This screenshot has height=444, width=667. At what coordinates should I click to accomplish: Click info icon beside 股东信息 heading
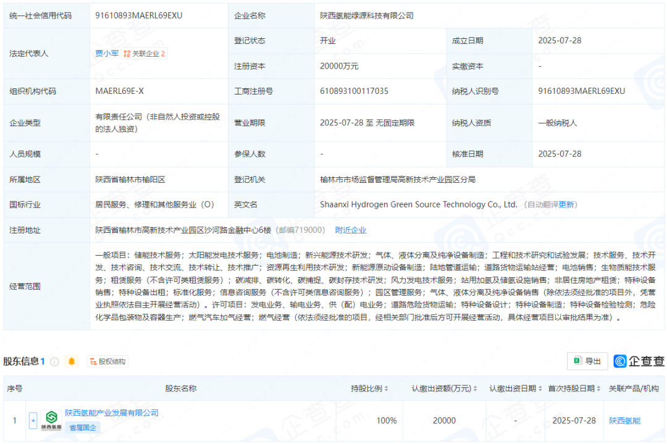pos(54,361)
